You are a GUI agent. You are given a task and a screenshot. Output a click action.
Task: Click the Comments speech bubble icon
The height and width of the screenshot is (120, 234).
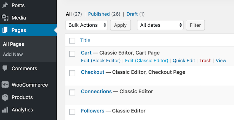pyautogui.click(x=5, y=69)
